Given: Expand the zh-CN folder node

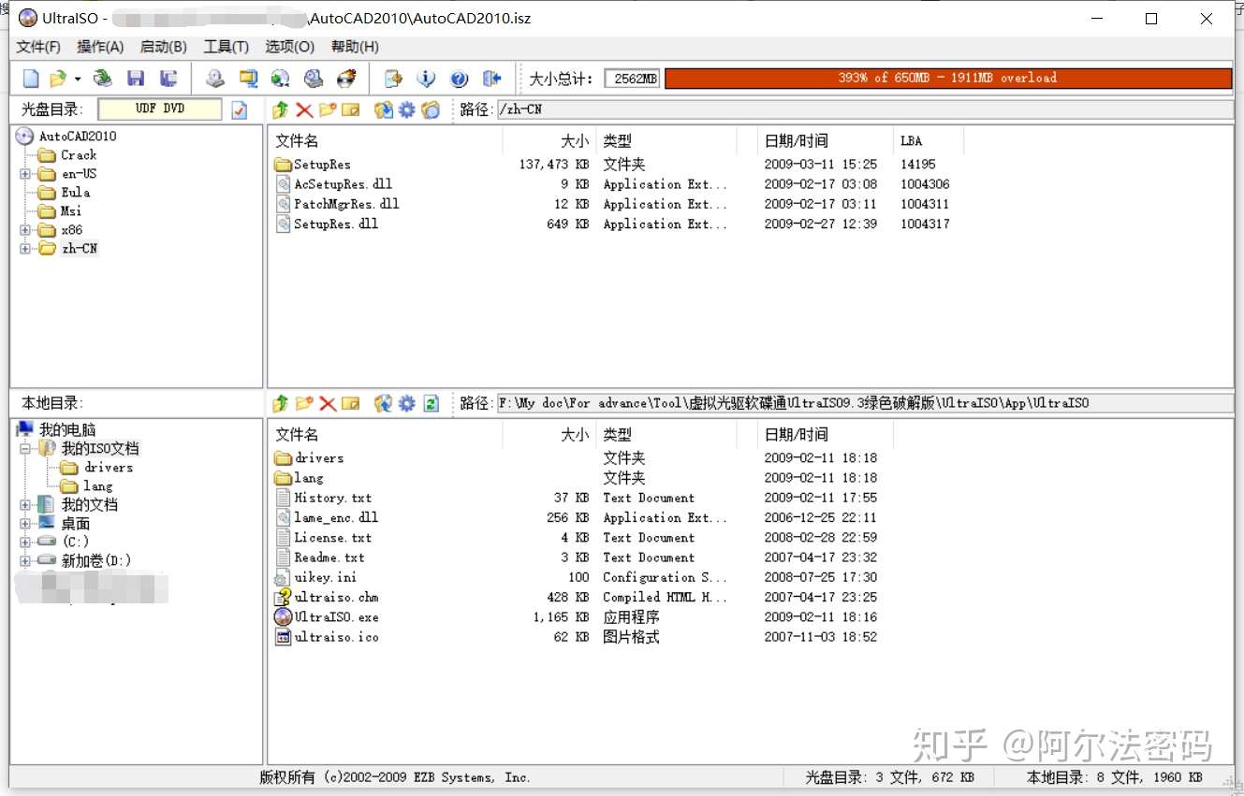Looking at the screenshot, I should pos(25,249).
